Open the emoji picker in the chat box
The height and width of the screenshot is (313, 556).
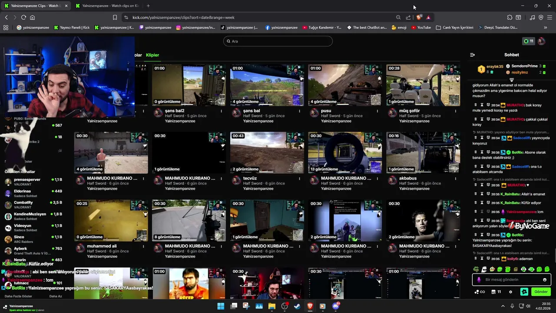click(x=545, y=280)
